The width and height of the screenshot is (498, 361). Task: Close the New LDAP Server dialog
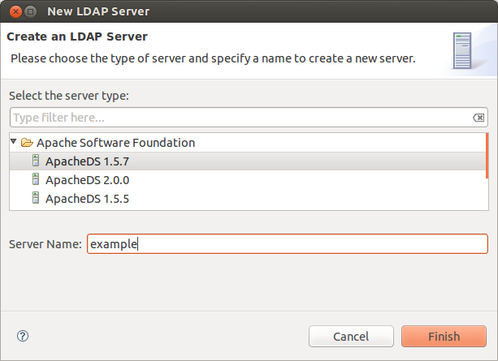[12, 12]
